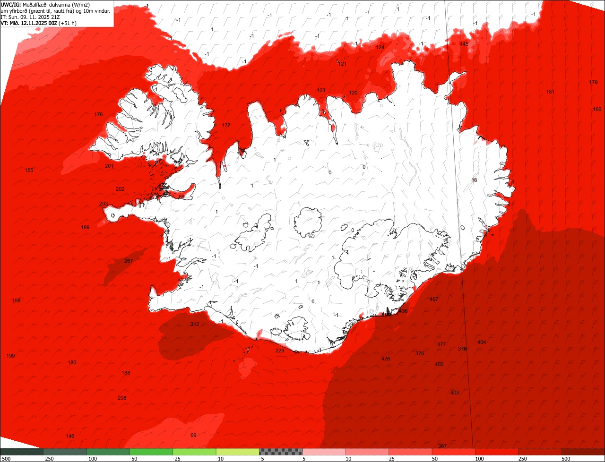Click the flux value 145 in the northeast
This screenshot has height=462, width=605.
click(464, 44)
